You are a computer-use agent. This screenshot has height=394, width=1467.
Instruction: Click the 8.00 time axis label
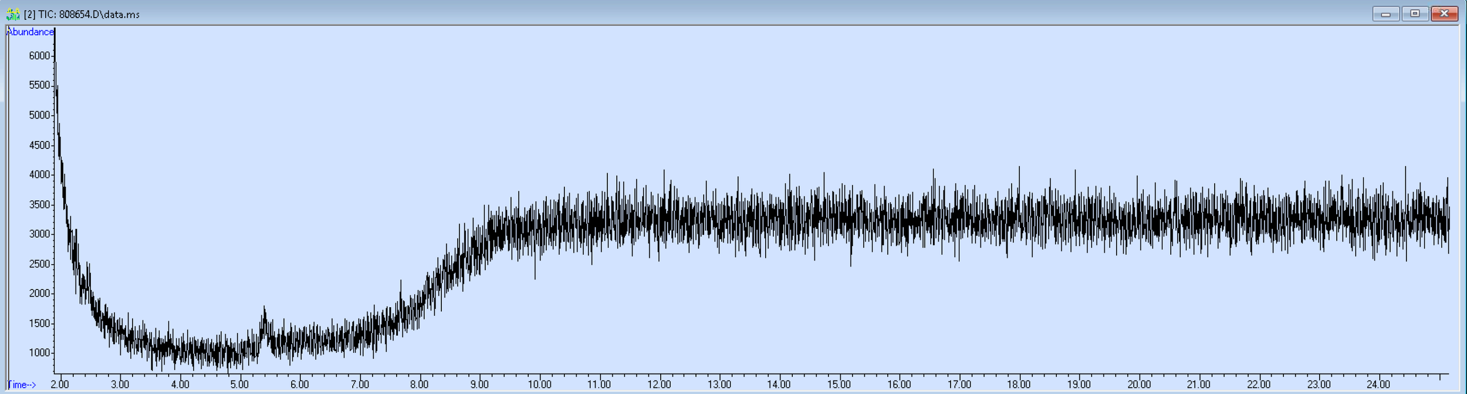click(x=419, y=385)
